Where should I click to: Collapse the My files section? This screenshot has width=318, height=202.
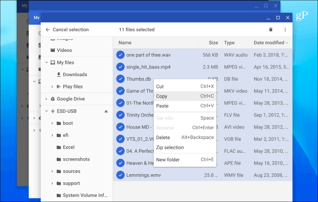point(46,62)
